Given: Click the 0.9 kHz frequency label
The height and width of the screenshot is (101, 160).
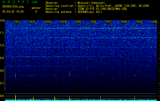Looking at the screenshot, I should point(2,58).
